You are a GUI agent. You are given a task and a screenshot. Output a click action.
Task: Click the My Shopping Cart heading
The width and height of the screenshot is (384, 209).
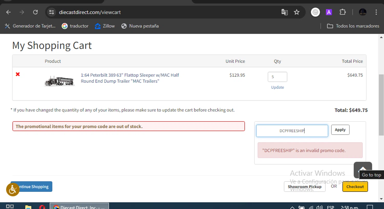52,46
